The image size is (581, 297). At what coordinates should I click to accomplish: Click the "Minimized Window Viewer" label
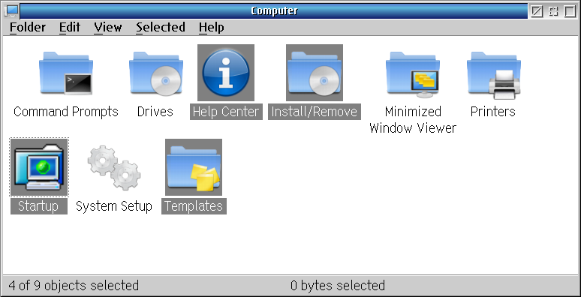413,119
